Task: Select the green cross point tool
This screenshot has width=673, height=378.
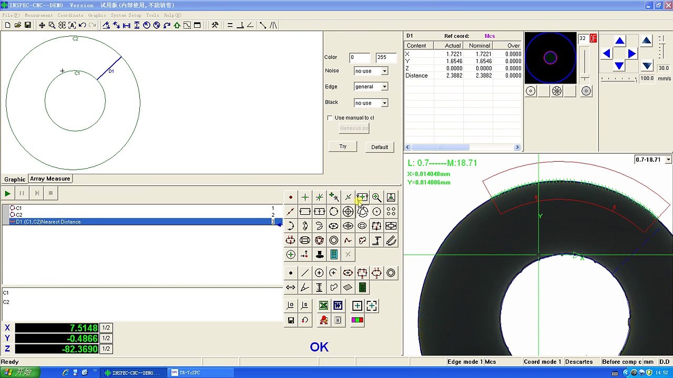Action: click(x=305, y=197)
